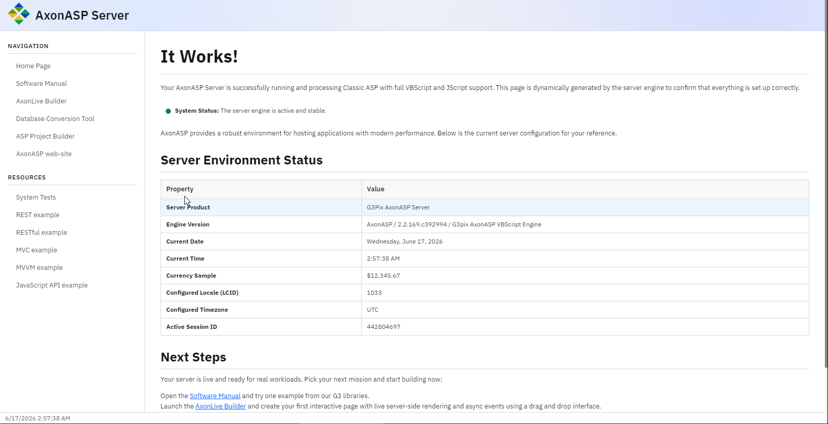Click the Server Environment Status heading
Viewport: 828px width, 424px height.
(x=241, y=160)
